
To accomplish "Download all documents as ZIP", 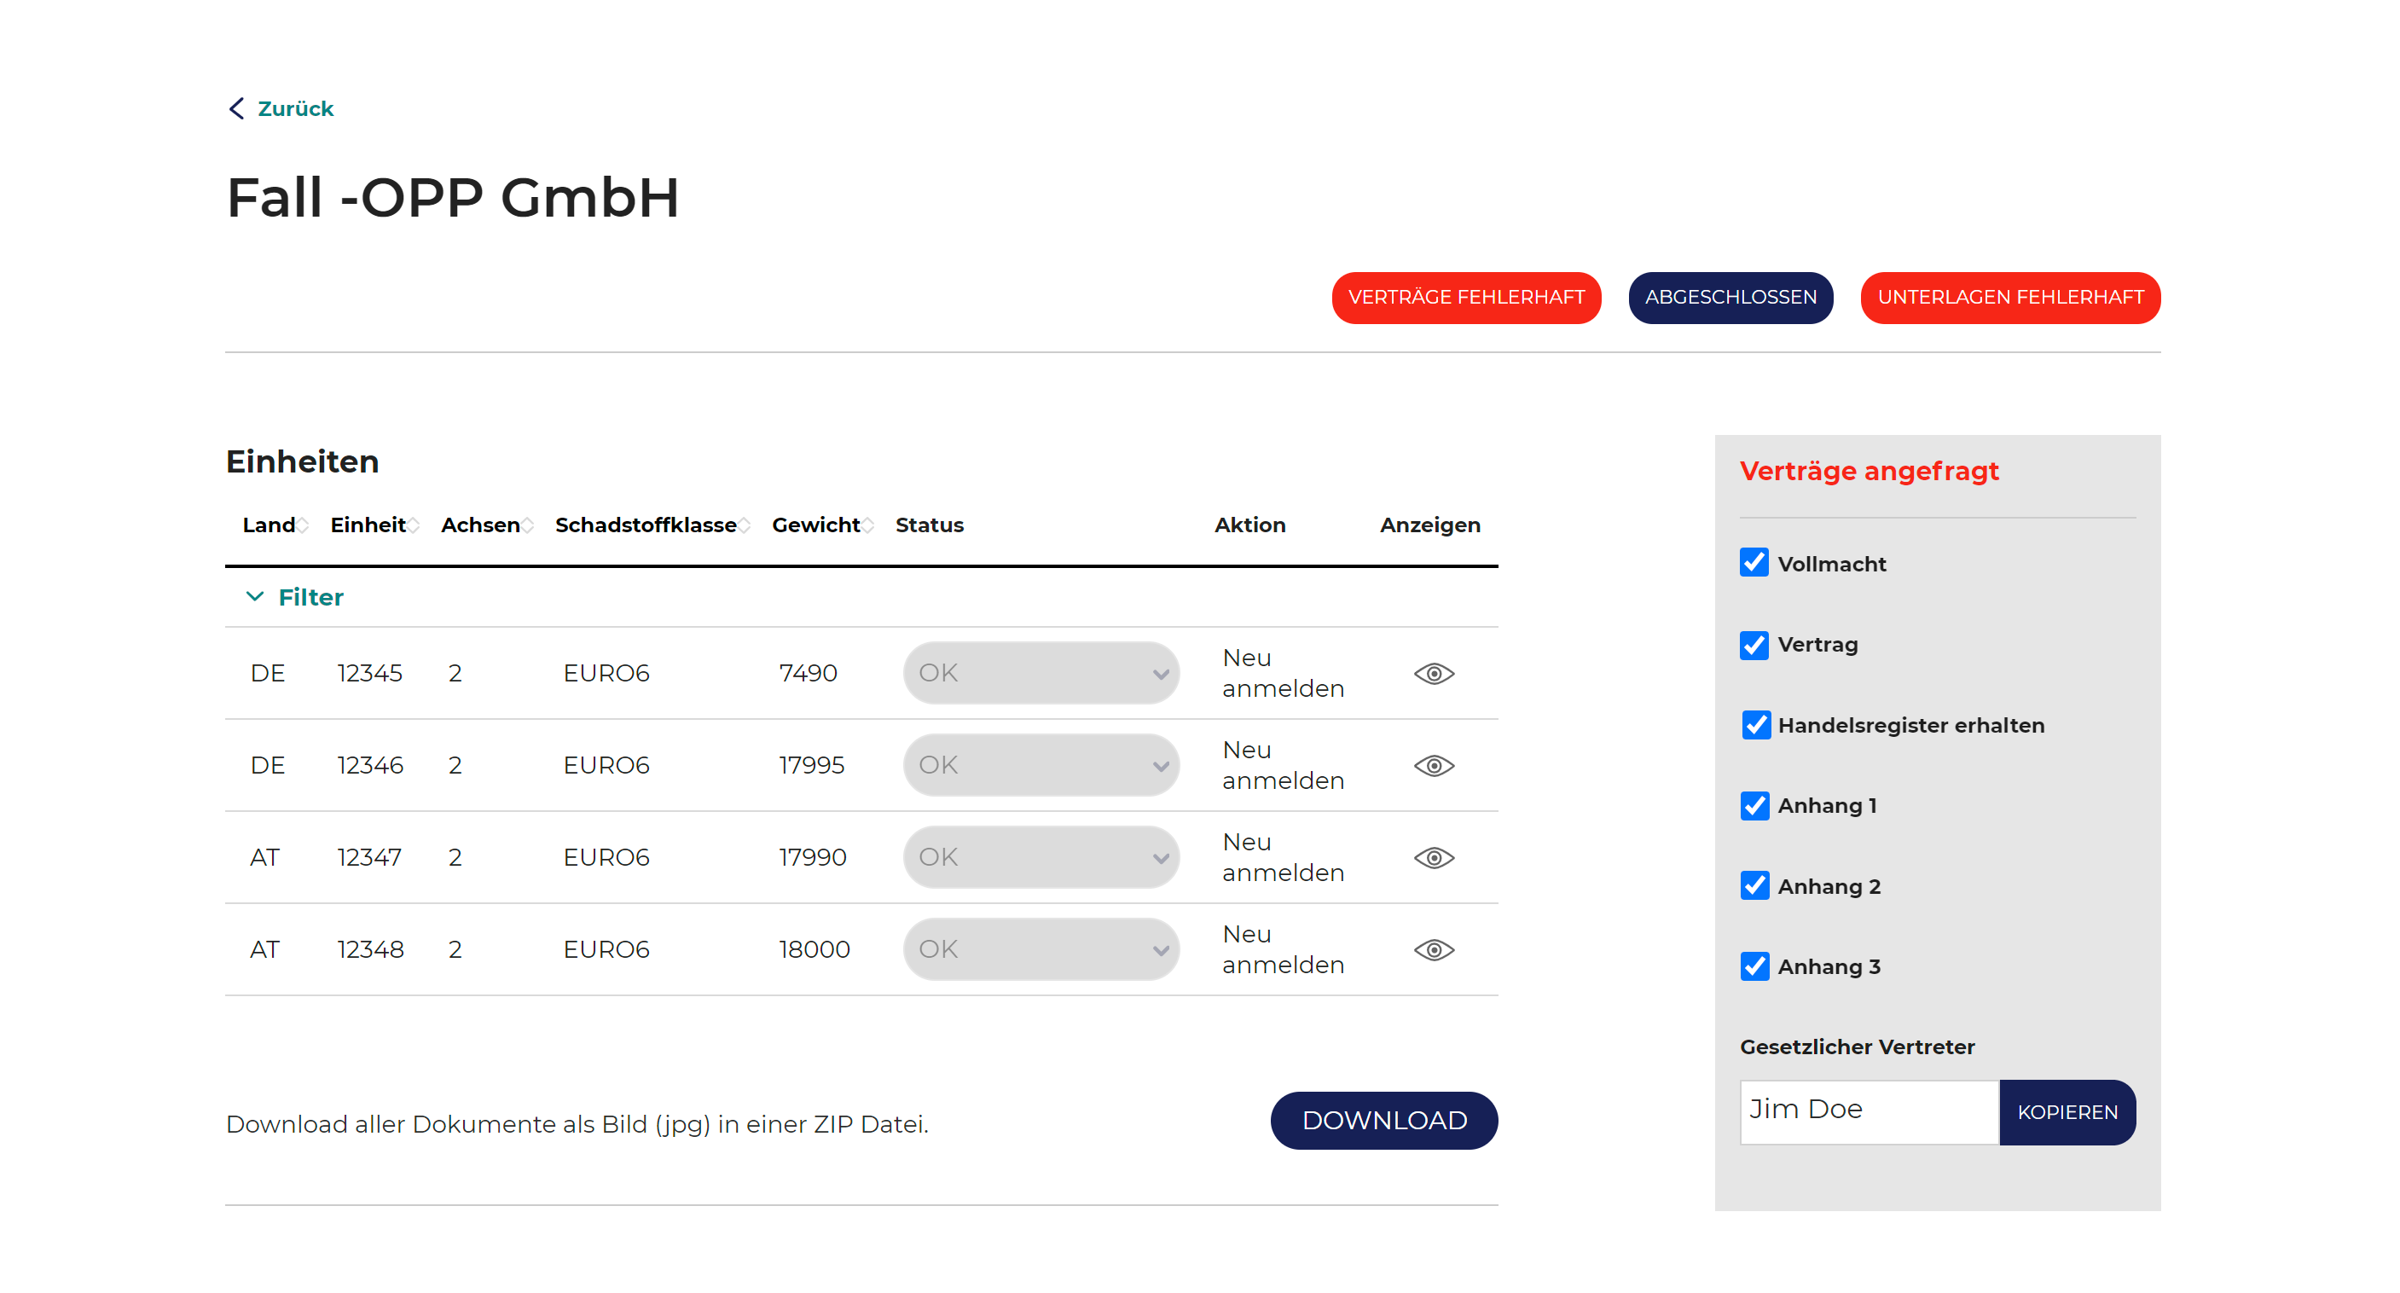I will [x=1383, y=1121].
